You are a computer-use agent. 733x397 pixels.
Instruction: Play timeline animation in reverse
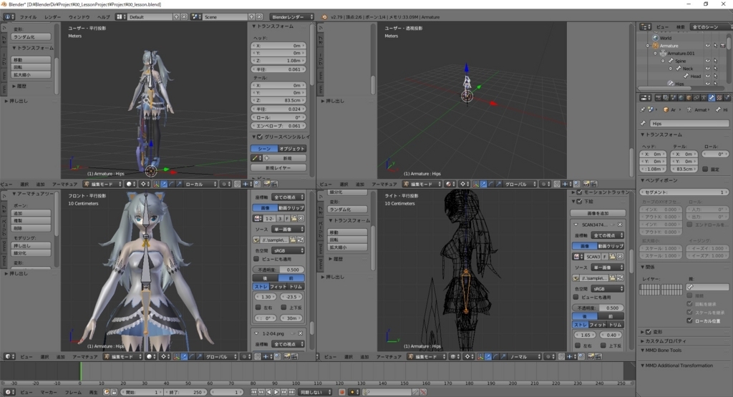pyautogui.click(x=269, y=392)
